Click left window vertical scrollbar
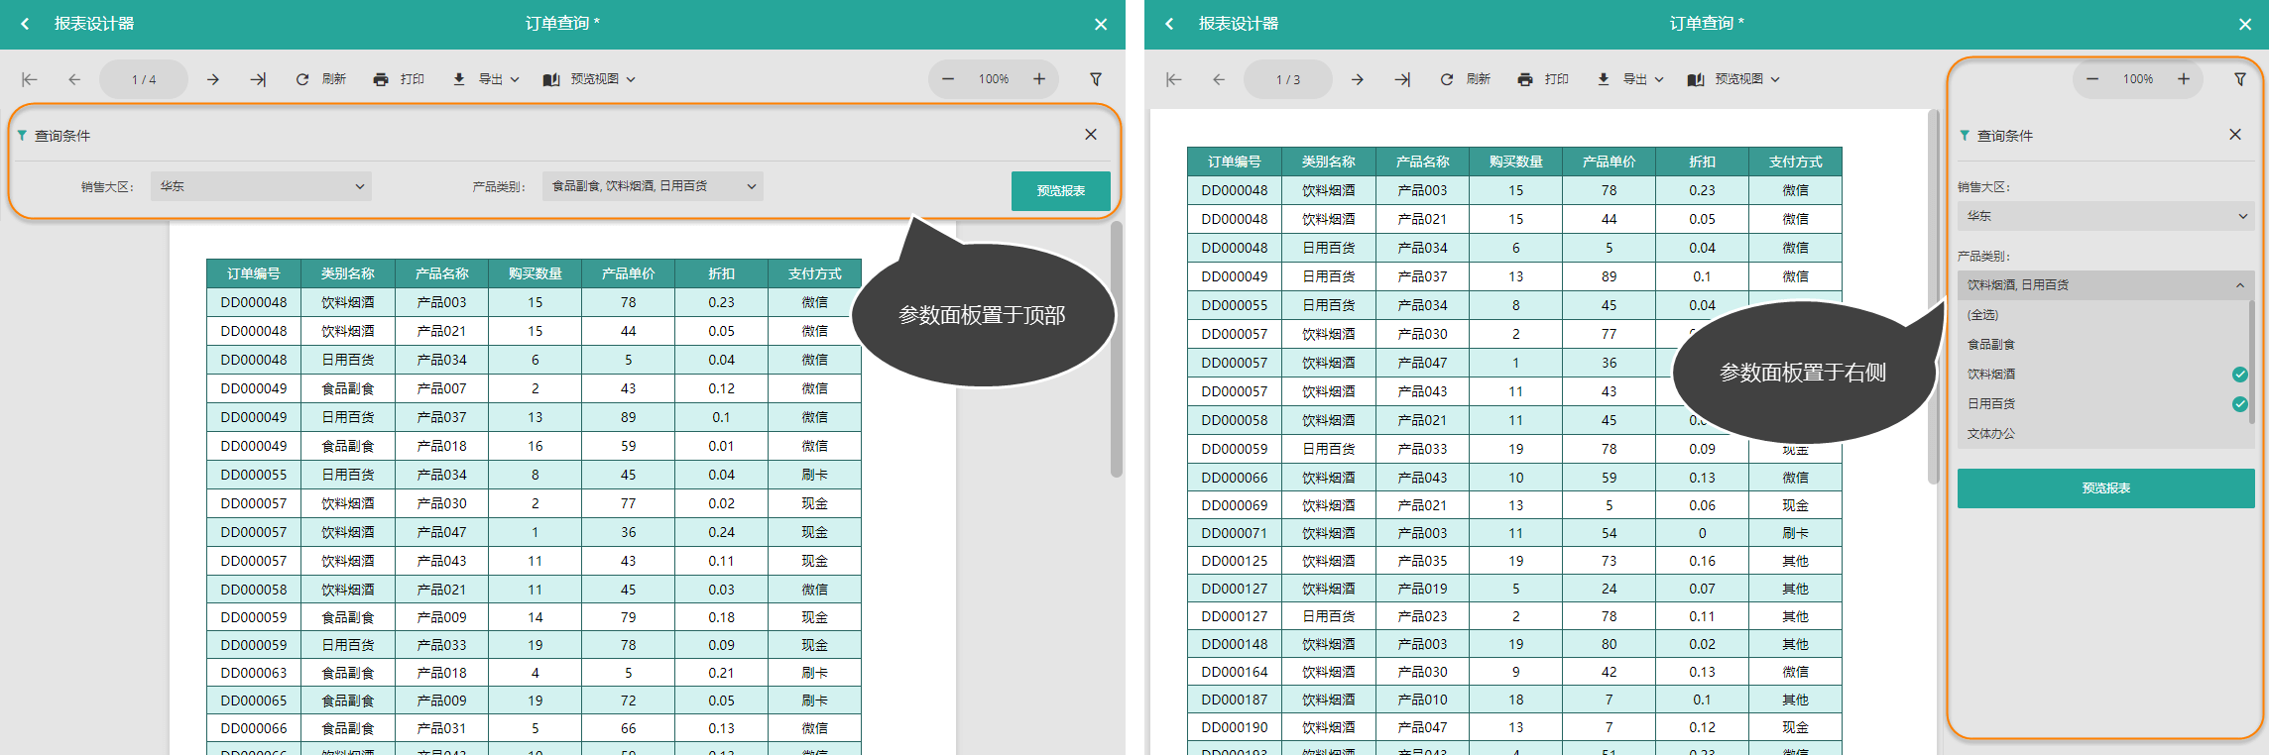This screenshot has height=755, width=2269. coord(1117,350)
